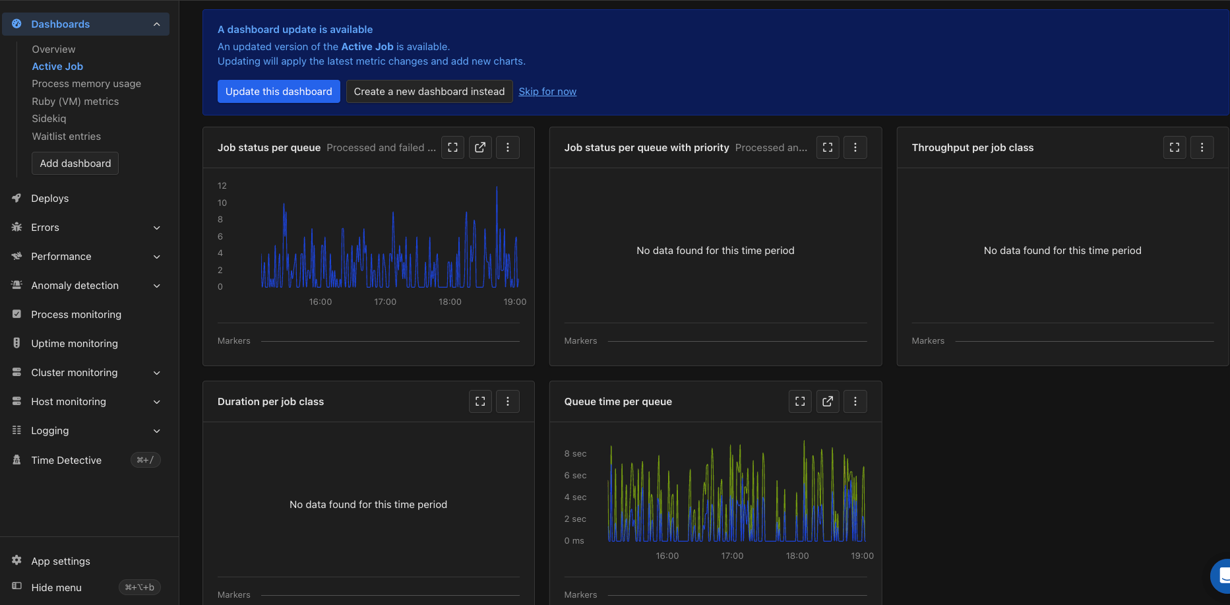1230x605 pixels.
Task: Expand the Errors menu chevron
Action: coord(157,228)
